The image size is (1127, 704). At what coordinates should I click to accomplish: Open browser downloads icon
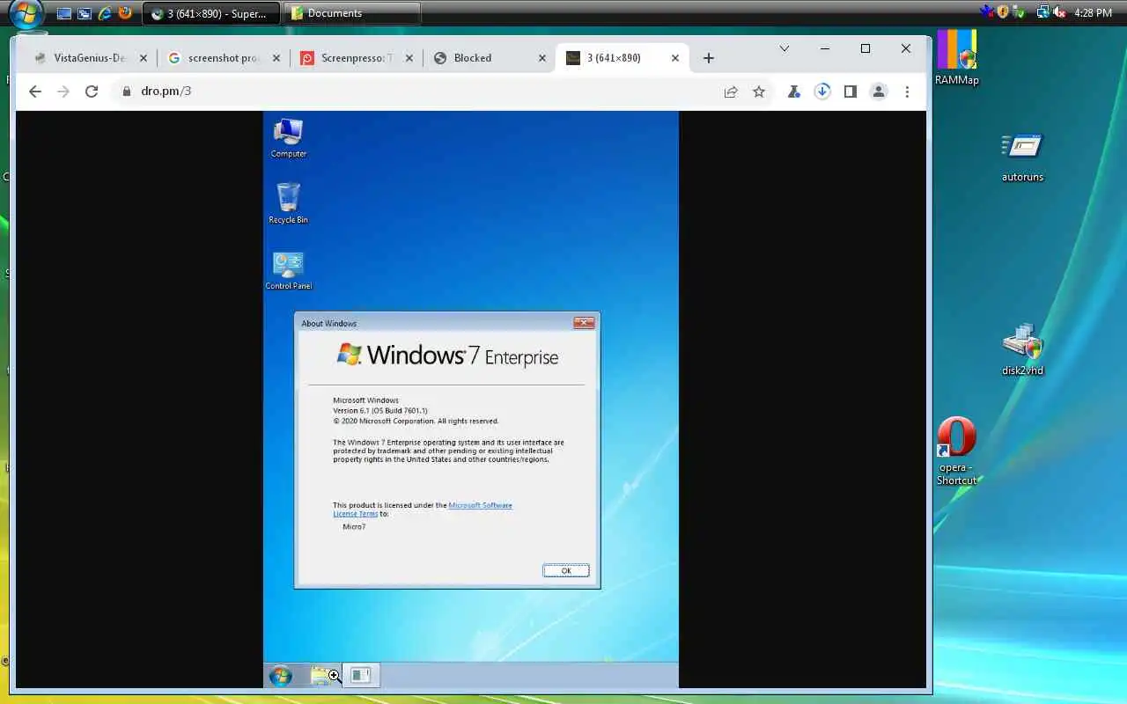822,92
